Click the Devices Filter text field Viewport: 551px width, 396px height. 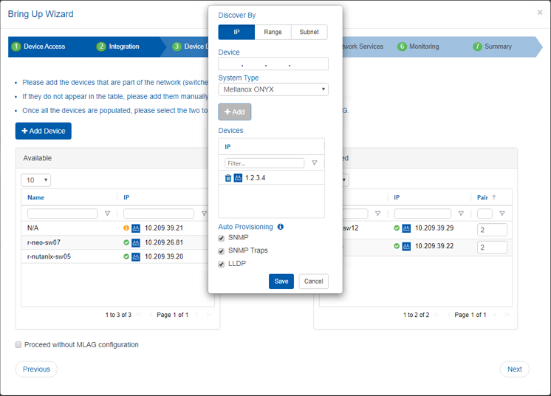264,163
